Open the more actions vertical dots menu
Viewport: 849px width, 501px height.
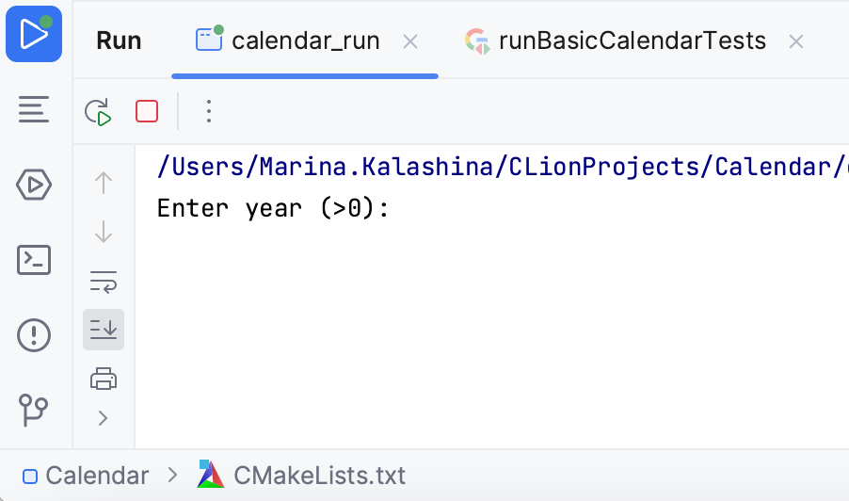pos(209,112)
